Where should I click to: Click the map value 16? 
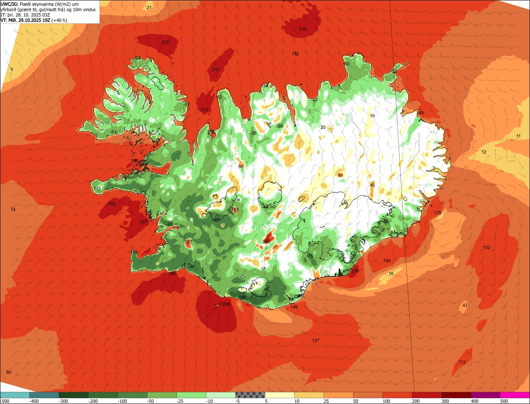click(x=391, y=273)
